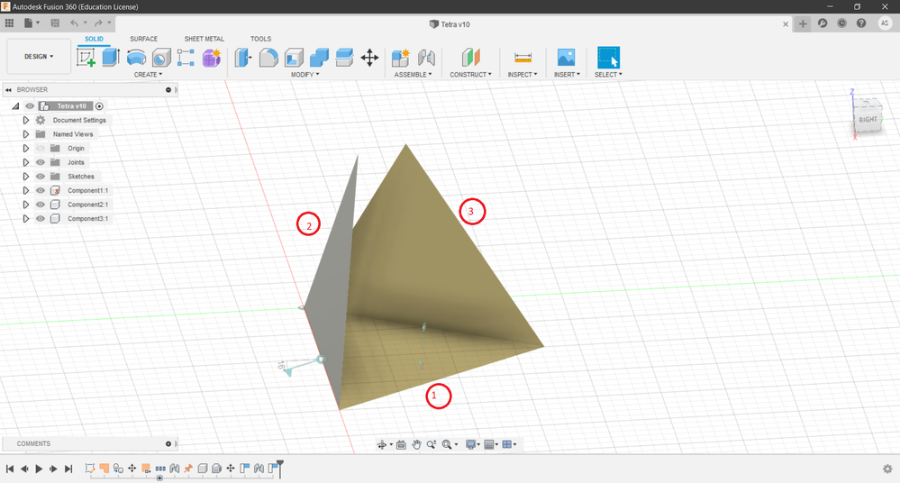Activate the Move/Copy tool
The height and width of the screenshot is (483, 900).
tap(369, 58)
